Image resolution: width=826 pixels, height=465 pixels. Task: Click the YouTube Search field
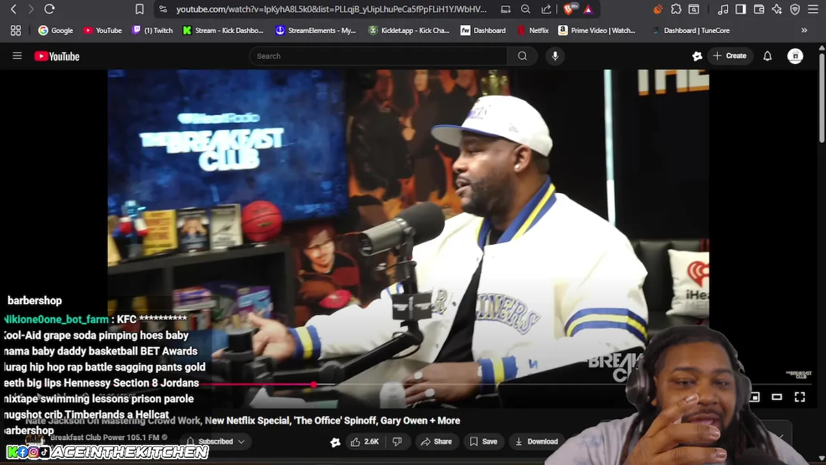tap(378, 56)
